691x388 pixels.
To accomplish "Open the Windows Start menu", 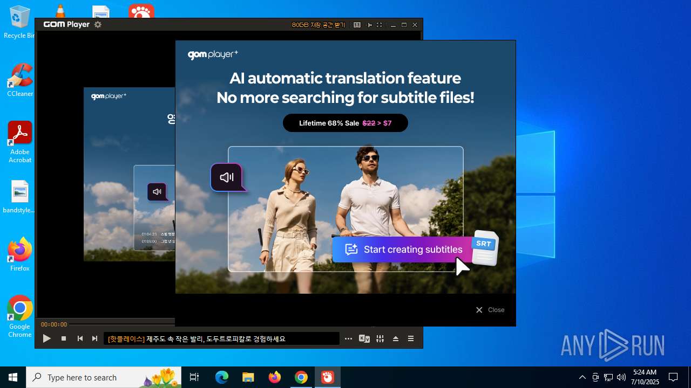I will point(13,377).
